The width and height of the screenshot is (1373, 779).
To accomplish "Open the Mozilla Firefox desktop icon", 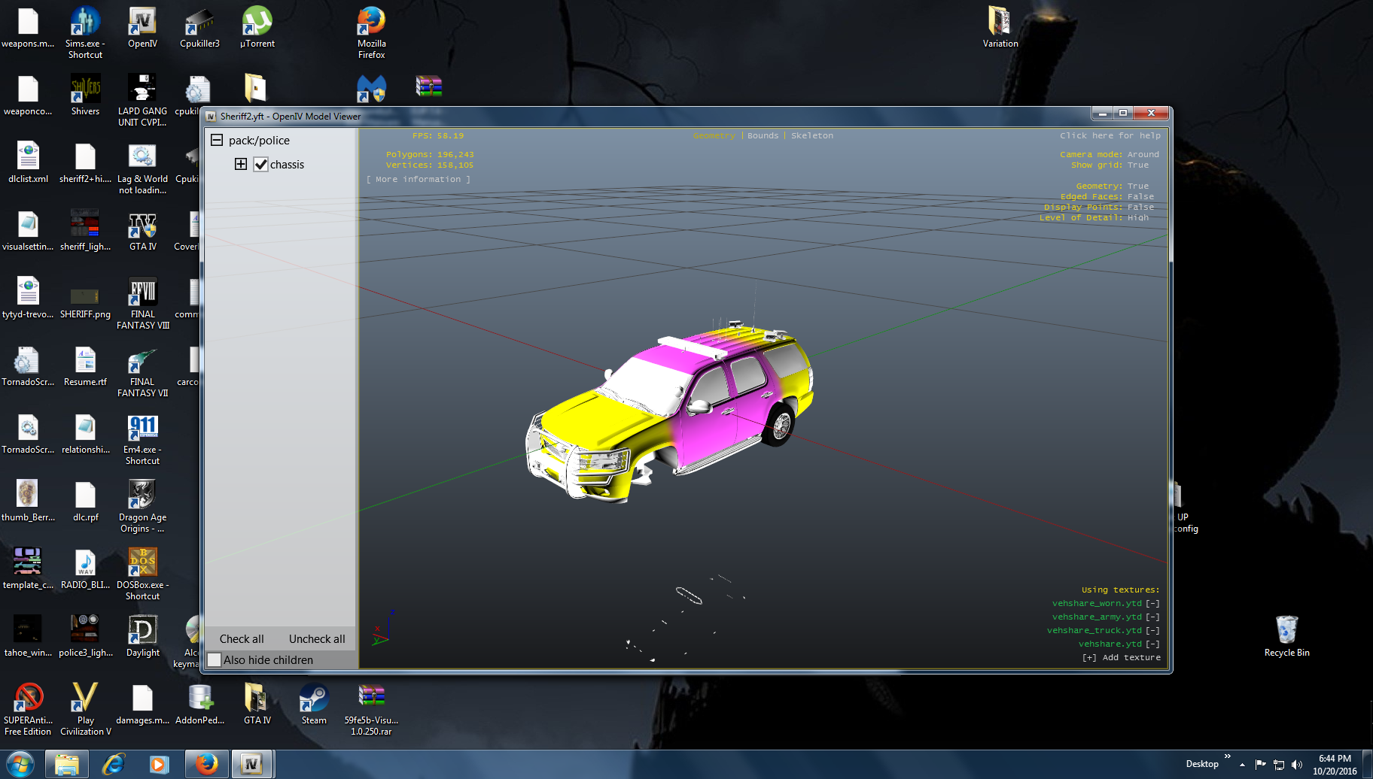I will [x=371, y=32].
